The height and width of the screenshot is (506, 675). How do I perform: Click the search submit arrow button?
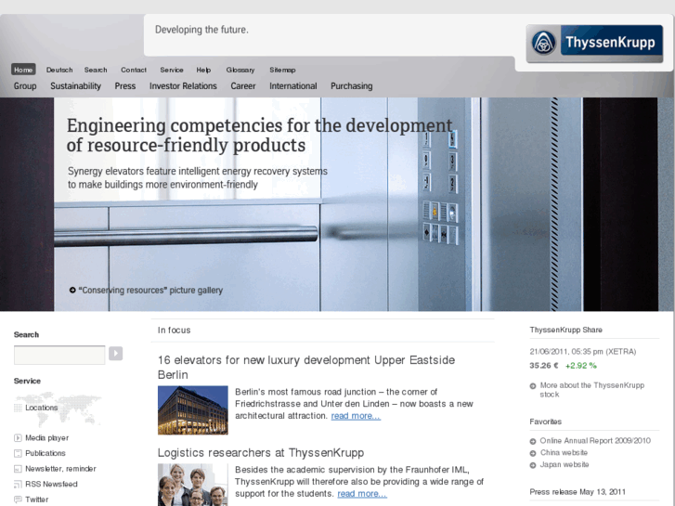(115, 354)
